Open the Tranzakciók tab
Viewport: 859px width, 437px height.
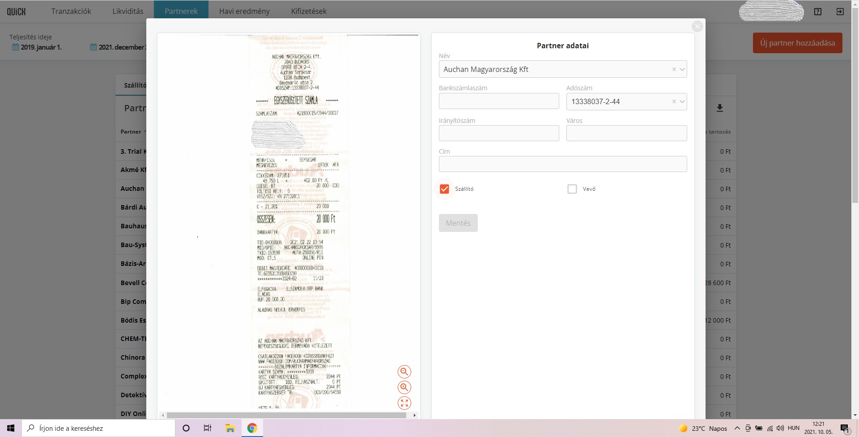pyautogui.click(x=71, y=11)
